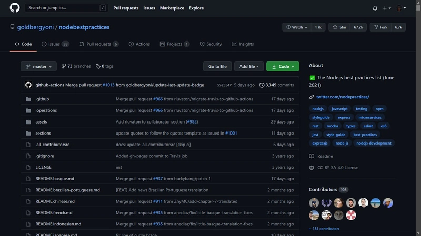421x236 pixels.
Task: Open the plus create-new dropdown
Action: click(x=387, y=8)
